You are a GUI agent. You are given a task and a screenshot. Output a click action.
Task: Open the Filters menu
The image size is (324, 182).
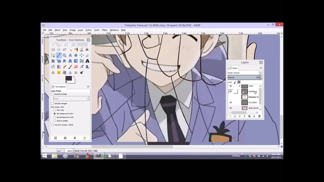(105, 30)
